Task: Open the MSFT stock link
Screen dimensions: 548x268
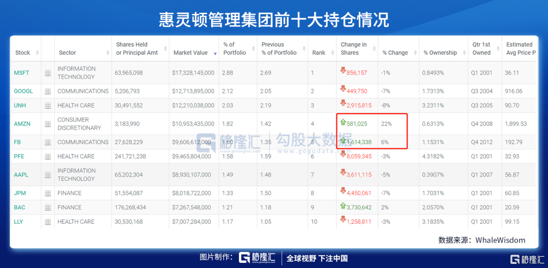Action: click(21, 73)
